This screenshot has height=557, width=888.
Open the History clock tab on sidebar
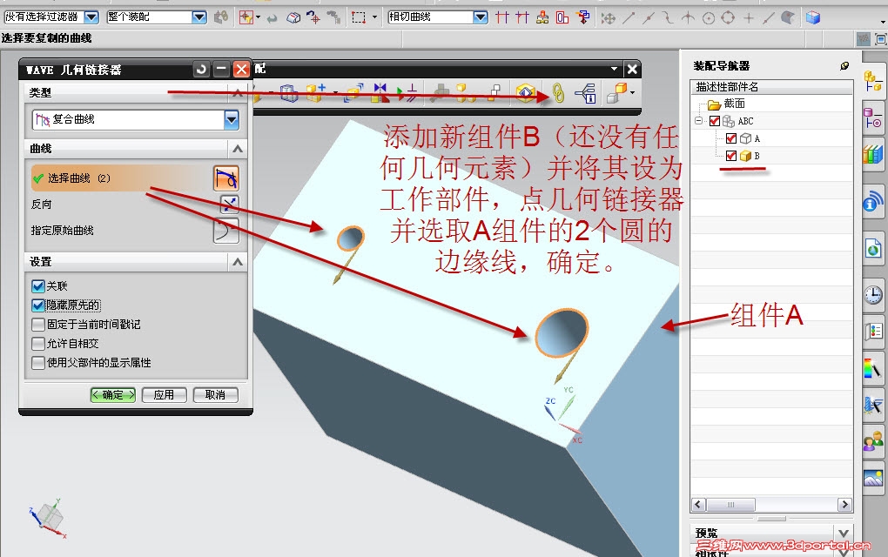pyautogui.click(x=872, y=294)
